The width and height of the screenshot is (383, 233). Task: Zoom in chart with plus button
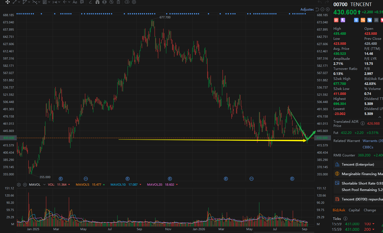(328, 9)
